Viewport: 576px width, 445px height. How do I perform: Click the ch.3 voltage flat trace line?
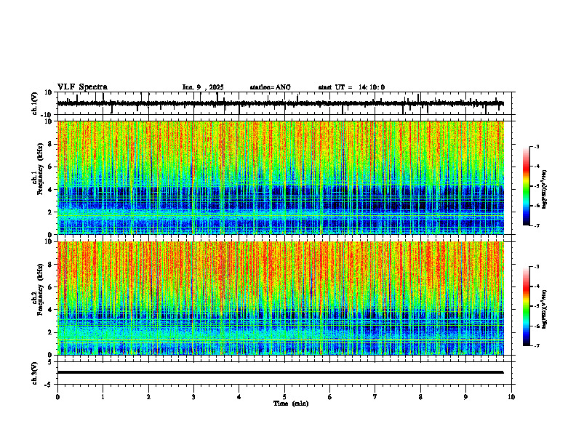pos(281,372)
